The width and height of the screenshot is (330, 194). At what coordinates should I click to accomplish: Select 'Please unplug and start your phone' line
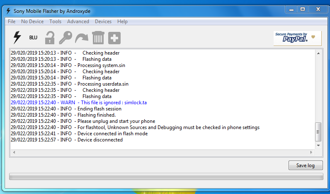[x=83, y=121]
